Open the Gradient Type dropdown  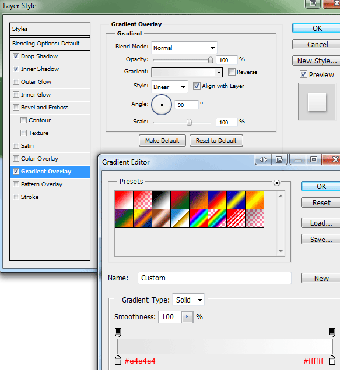coord(188,300)
